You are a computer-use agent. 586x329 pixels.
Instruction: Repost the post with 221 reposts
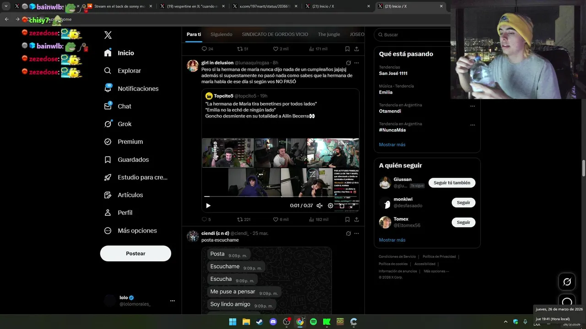click(244, 220)
